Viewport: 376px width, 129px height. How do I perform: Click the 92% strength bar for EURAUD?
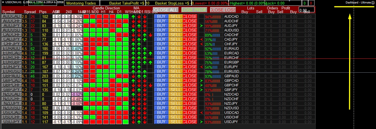pyautogui.click(x=213, y=49)
